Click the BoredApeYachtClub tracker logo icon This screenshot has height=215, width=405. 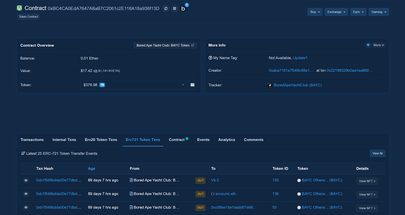(x=270, y=85)
